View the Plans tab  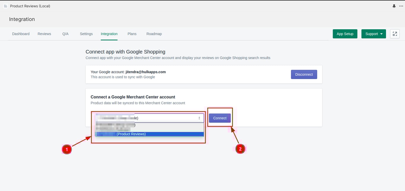pos(132,34)
